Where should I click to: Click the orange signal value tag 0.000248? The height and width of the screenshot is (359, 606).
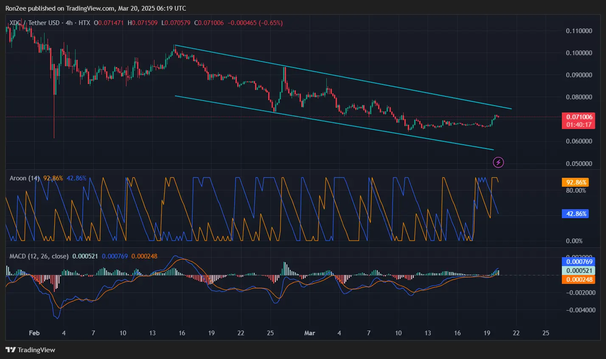pos(578,279)
